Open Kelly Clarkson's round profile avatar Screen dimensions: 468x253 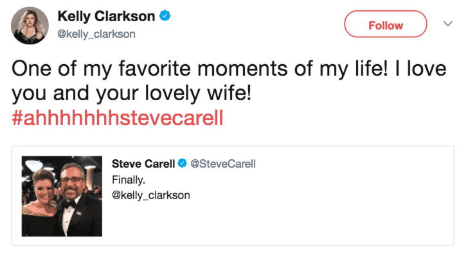tap(30, 26)
